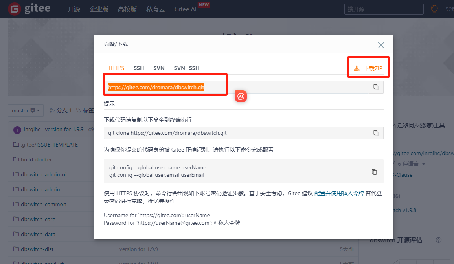The image size is (454, 264).
Task: Click the 分支 1 branches link
Action: (61, 110)
